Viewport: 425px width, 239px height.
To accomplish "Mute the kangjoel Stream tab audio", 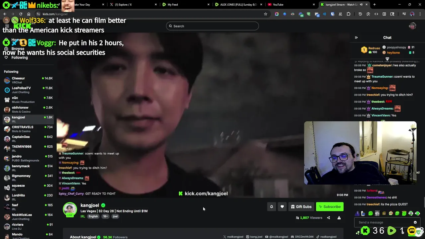I will pos(361,5).
